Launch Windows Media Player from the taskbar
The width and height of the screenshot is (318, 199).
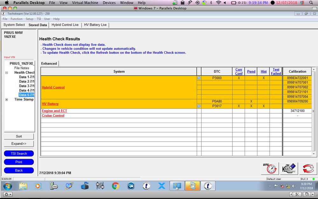point(38,186)
